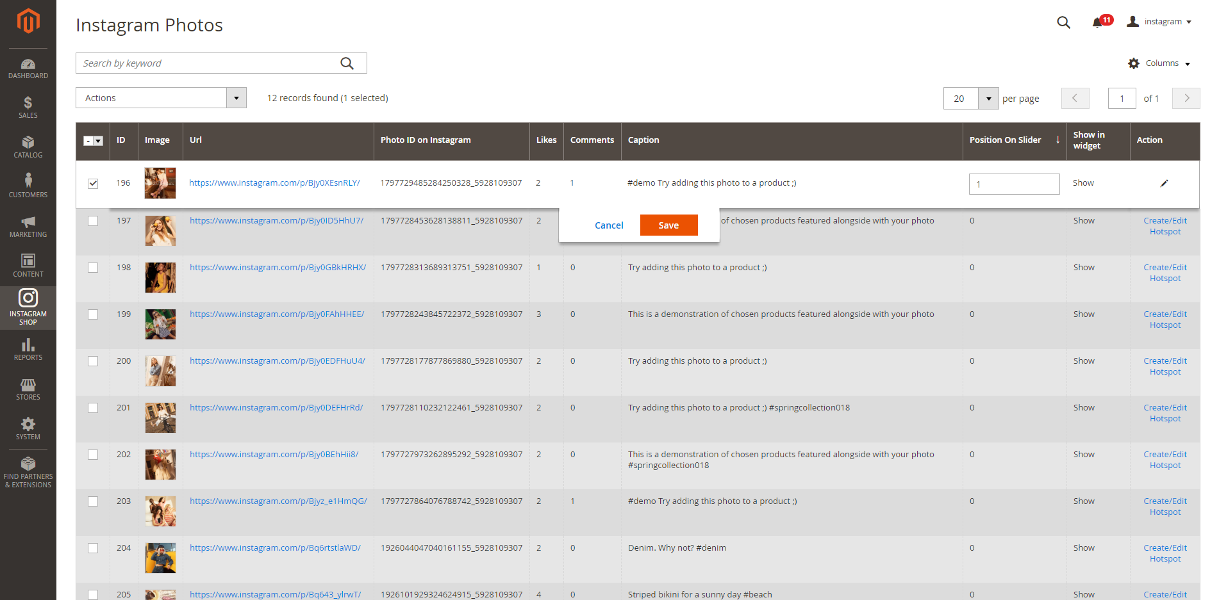
Task: Sort by Show in widget column header
Action: 1098,140
